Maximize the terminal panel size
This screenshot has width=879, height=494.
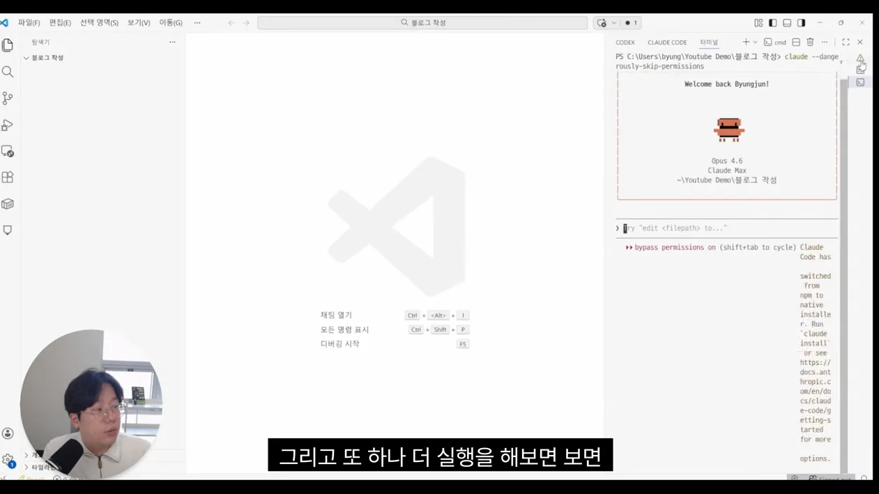(x=846, y=43)
